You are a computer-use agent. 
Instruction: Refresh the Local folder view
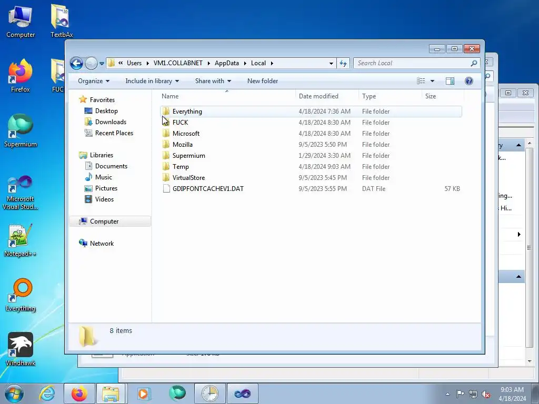pos(343,63)
